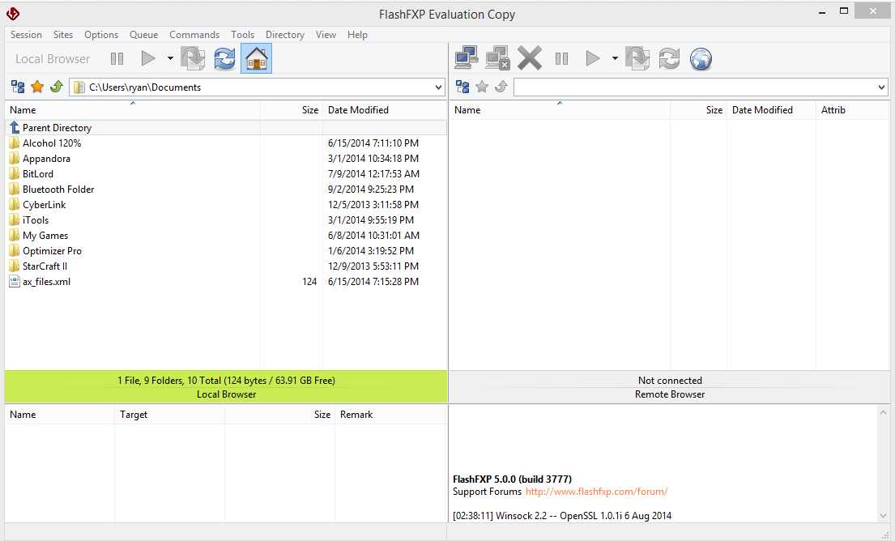Open the Tools menu
This screenshot has height=541, width=895.
tap(243, 35)
